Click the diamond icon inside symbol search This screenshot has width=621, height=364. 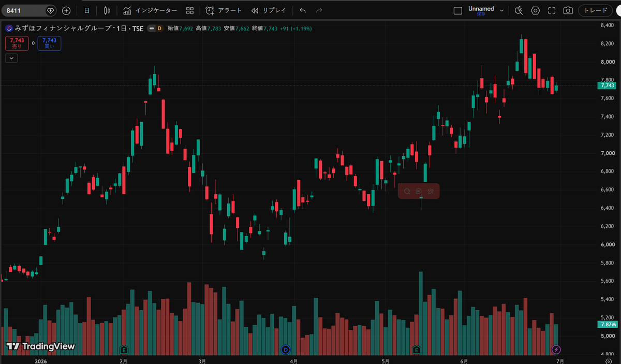click(50, 10)
